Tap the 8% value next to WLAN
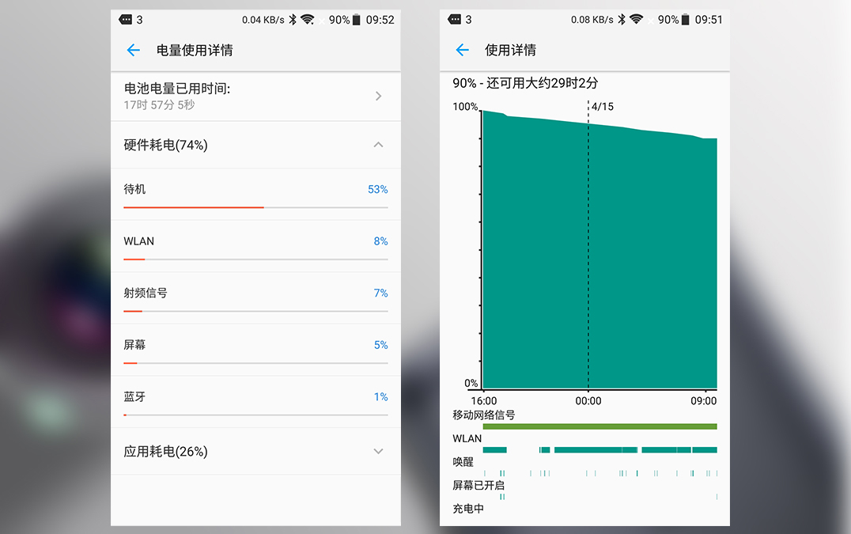This screenshot has height=534, width=851. click(x=381, y=240)
